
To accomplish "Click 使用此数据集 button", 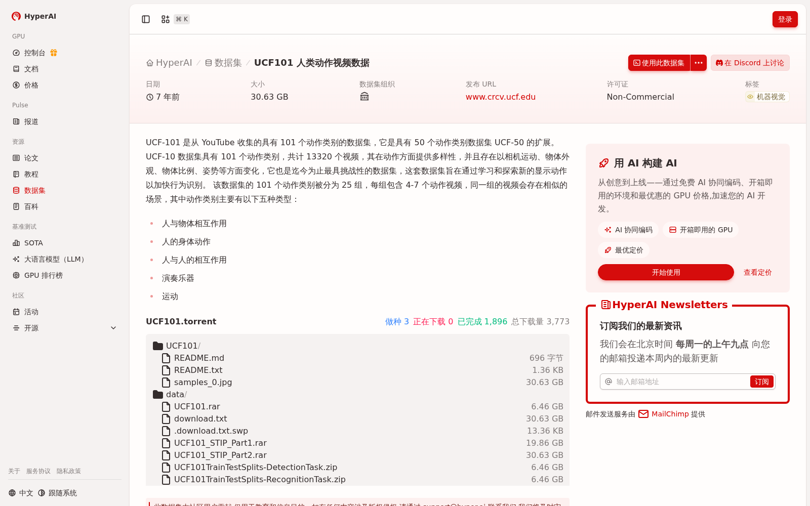I will 659,63.
